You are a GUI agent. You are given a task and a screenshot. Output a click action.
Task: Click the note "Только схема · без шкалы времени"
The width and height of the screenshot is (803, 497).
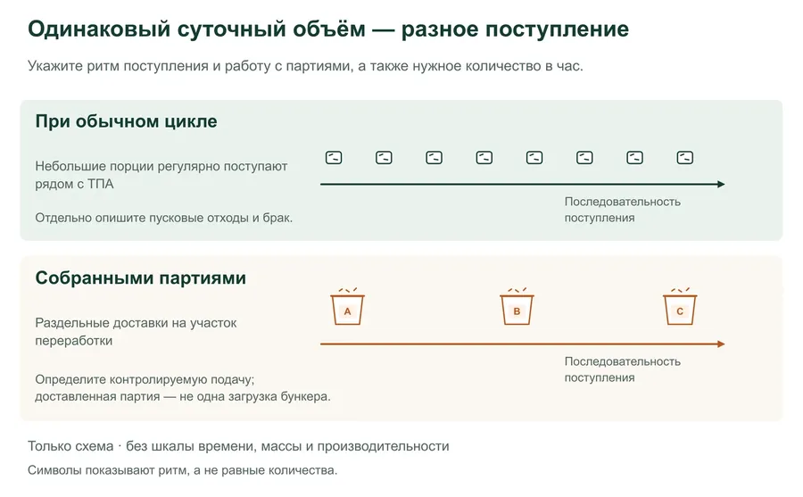click(x=238, y=446)
